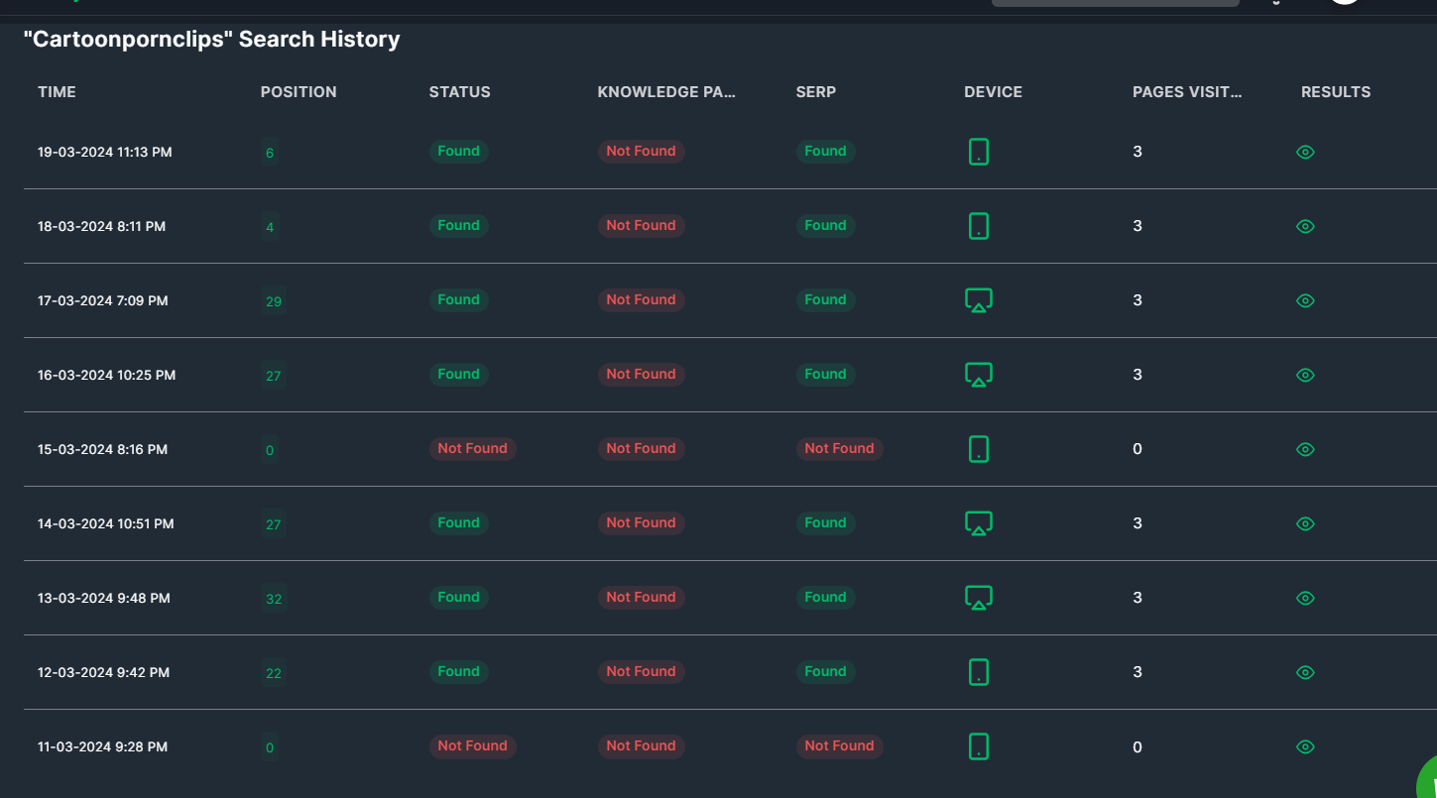Click Found status badge for 13-03-2024
Image resolution: width=1437 pixels, height=798 pixels.
point(459,598)
